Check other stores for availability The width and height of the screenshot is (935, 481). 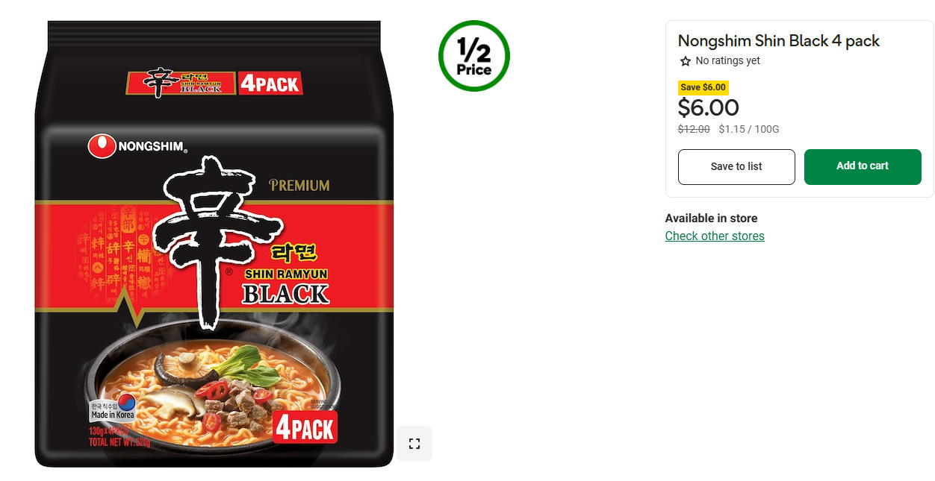click(715, 236)
